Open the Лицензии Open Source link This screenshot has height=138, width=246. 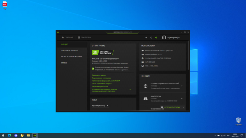pyautogui.click(x=100, y=86)
